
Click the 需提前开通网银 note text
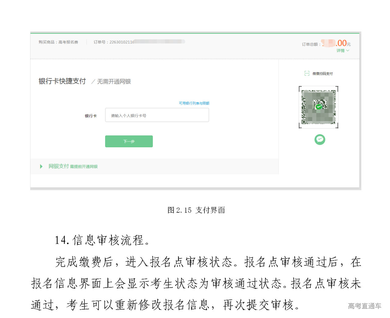pos(84,166)
